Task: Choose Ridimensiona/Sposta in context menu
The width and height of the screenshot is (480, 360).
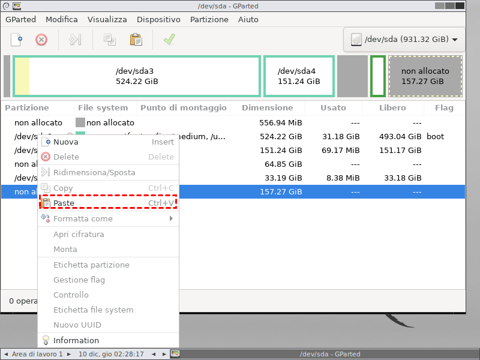Action: click(108, 172)
